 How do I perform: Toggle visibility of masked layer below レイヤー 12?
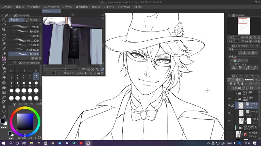coord(229,121)
